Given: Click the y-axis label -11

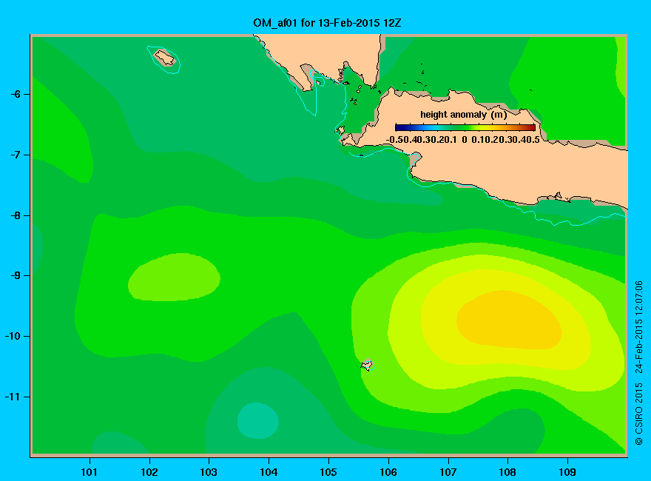Looking at the screenshot, I should tap(13, 397).
